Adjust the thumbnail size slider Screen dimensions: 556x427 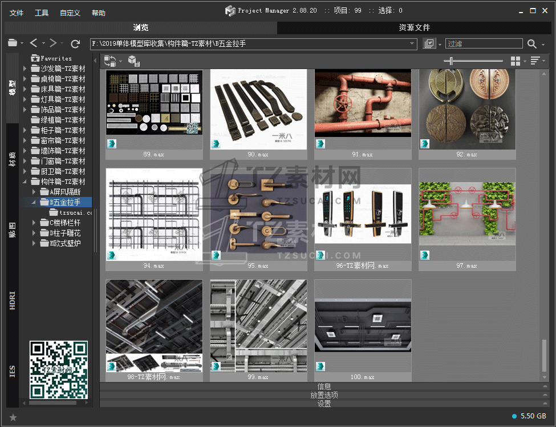(452, 61)
